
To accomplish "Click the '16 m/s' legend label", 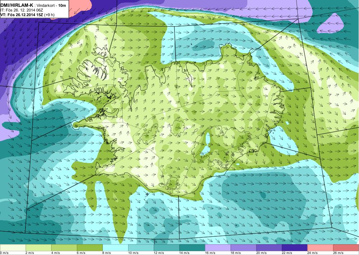I will [210, 253].
